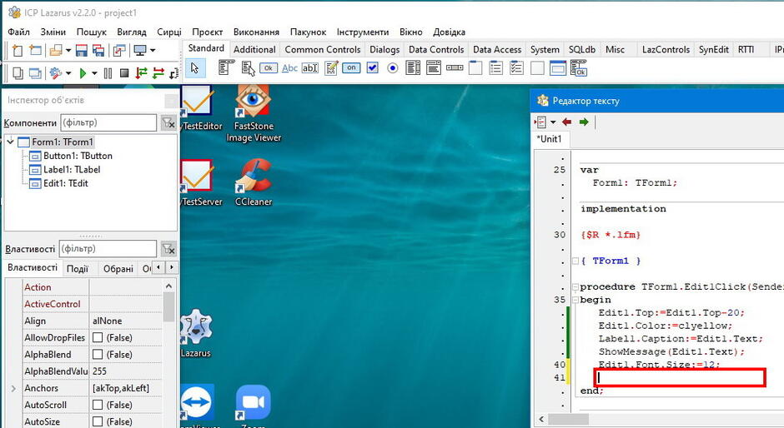Click the View Forms stacked windows icon
784x428 pixels.
click(x=35, y=73)
